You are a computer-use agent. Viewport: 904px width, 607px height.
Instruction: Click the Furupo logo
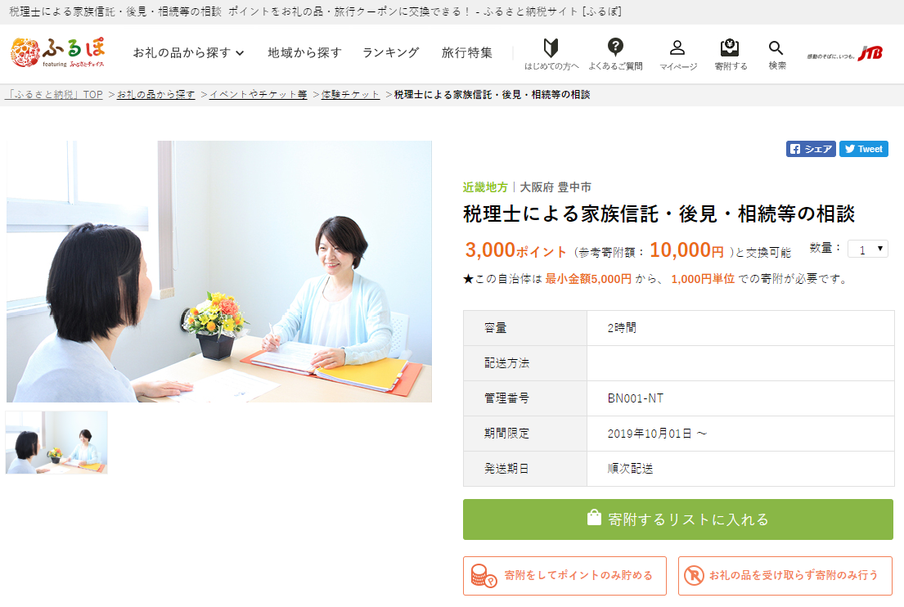point(57,52)
